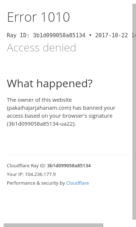This screenshot has width=136, height=227.
Task: Click the word Error in main heading
Action: click(x=22, y=17)
